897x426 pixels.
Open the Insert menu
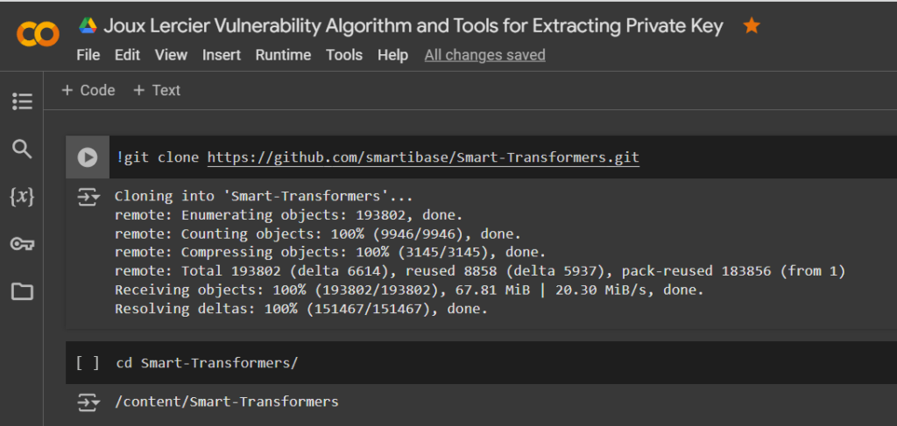point(222,55)
